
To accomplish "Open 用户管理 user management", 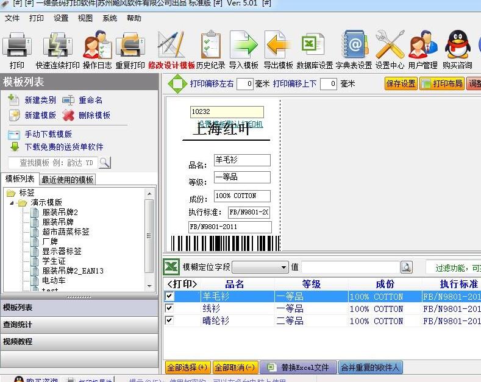I will tap(422, 44).
